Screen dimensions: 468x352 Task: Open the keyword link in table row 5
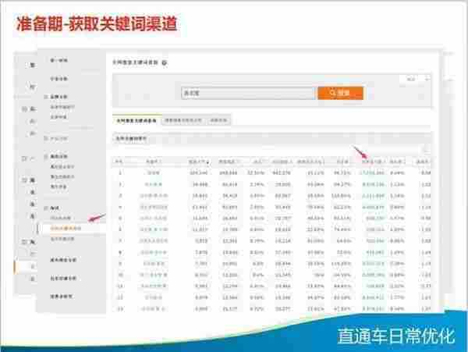[152, 219]
